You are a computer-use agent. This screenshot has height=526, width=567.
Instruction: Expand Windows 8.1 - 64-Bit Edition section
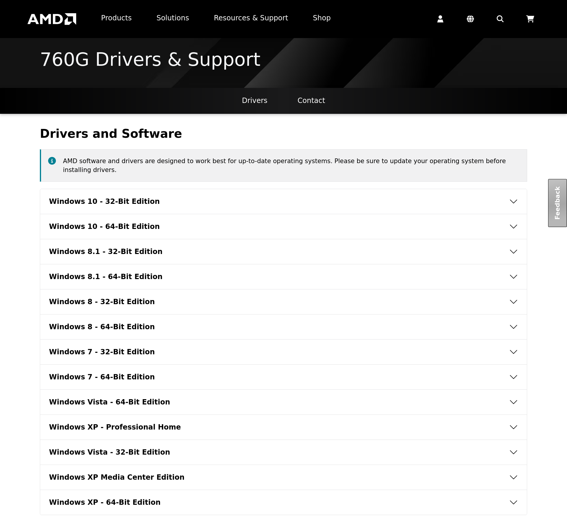click(106, 277)
